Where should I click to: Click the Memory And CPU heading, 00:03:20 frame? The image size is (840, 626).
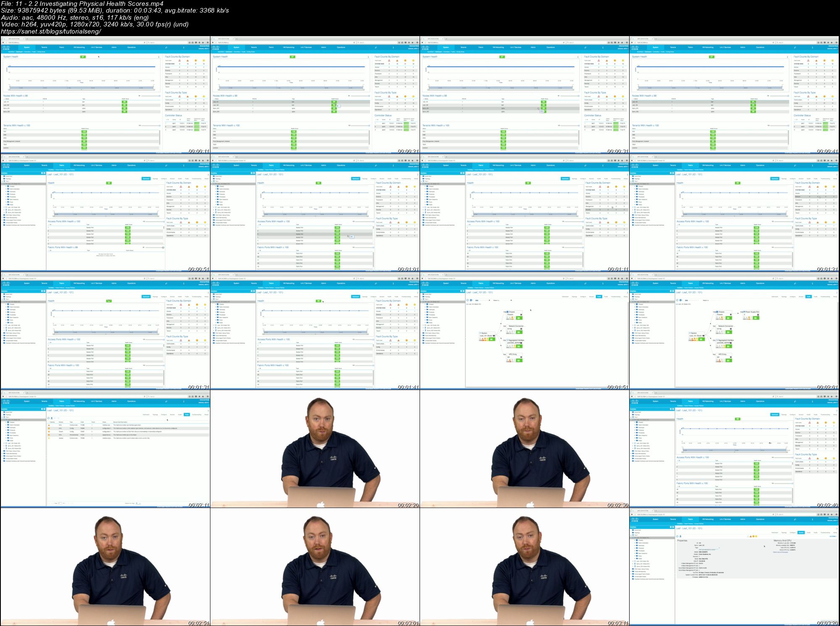(782, 540)
